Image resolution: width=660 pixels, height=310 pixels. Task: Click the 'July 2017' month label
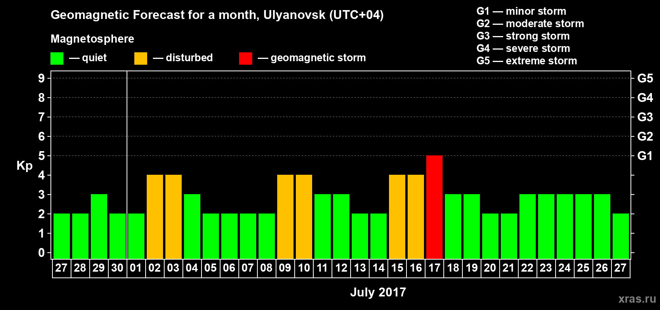(378, 292)
